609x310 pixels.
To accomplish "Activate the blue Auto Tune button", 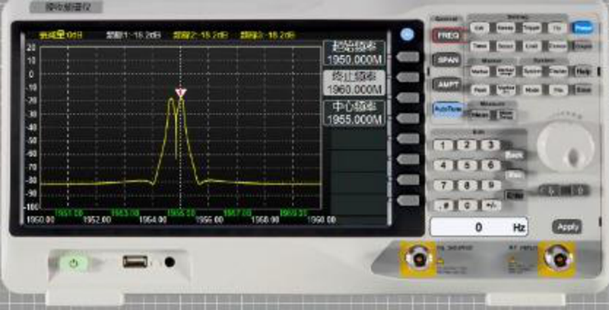I will tap(448, 108).
